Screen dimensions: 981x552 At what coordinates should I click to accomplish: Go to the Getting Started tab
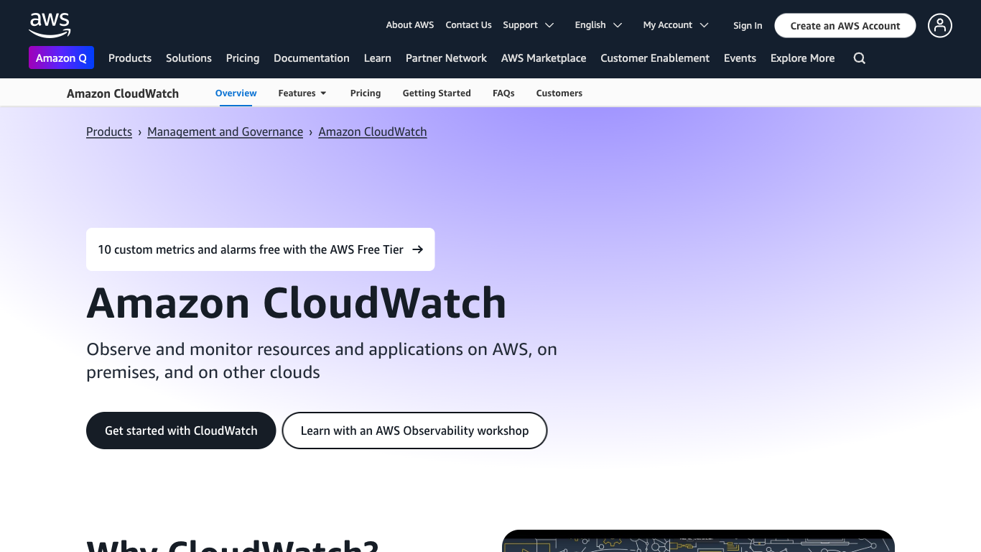pos(437,93)
